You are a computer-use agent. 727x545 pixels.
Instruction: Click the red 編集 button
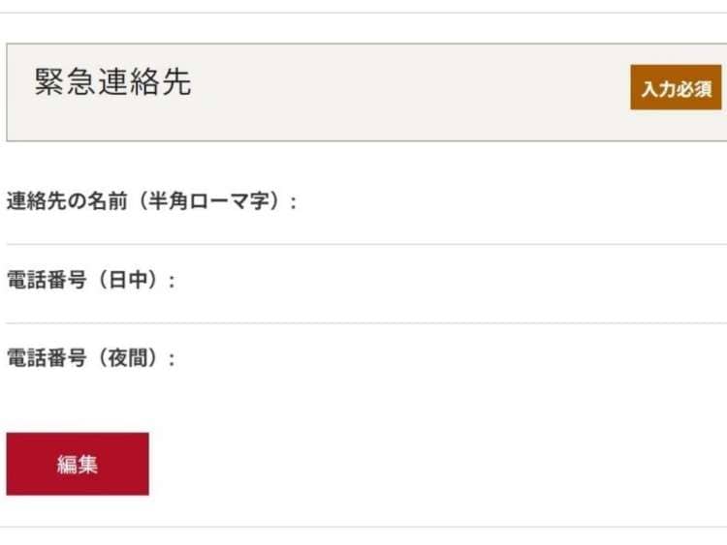78,464
